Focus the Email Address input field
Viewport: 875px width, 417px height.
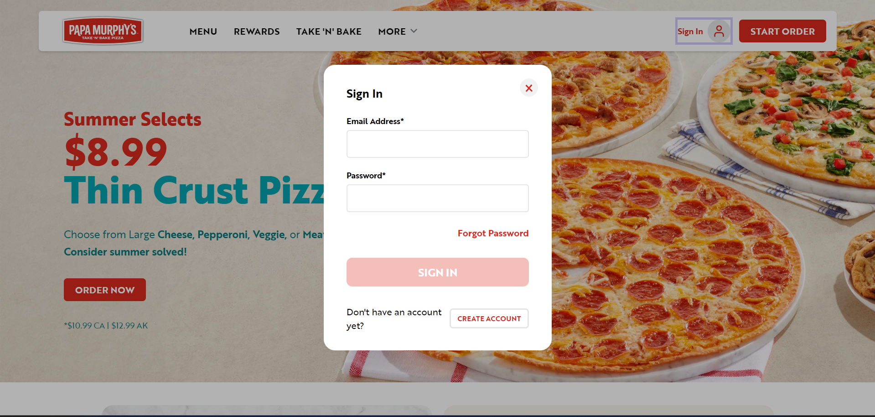438,144
